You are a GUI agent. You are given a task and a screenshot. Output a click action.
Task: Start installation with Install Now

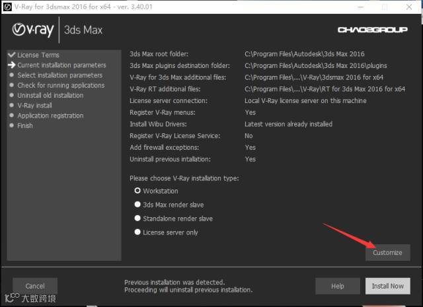388,286
